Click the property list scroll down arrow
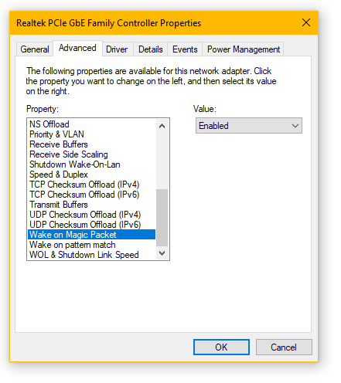The width and height of the screenshot is (341, 383). coord(162,253)
